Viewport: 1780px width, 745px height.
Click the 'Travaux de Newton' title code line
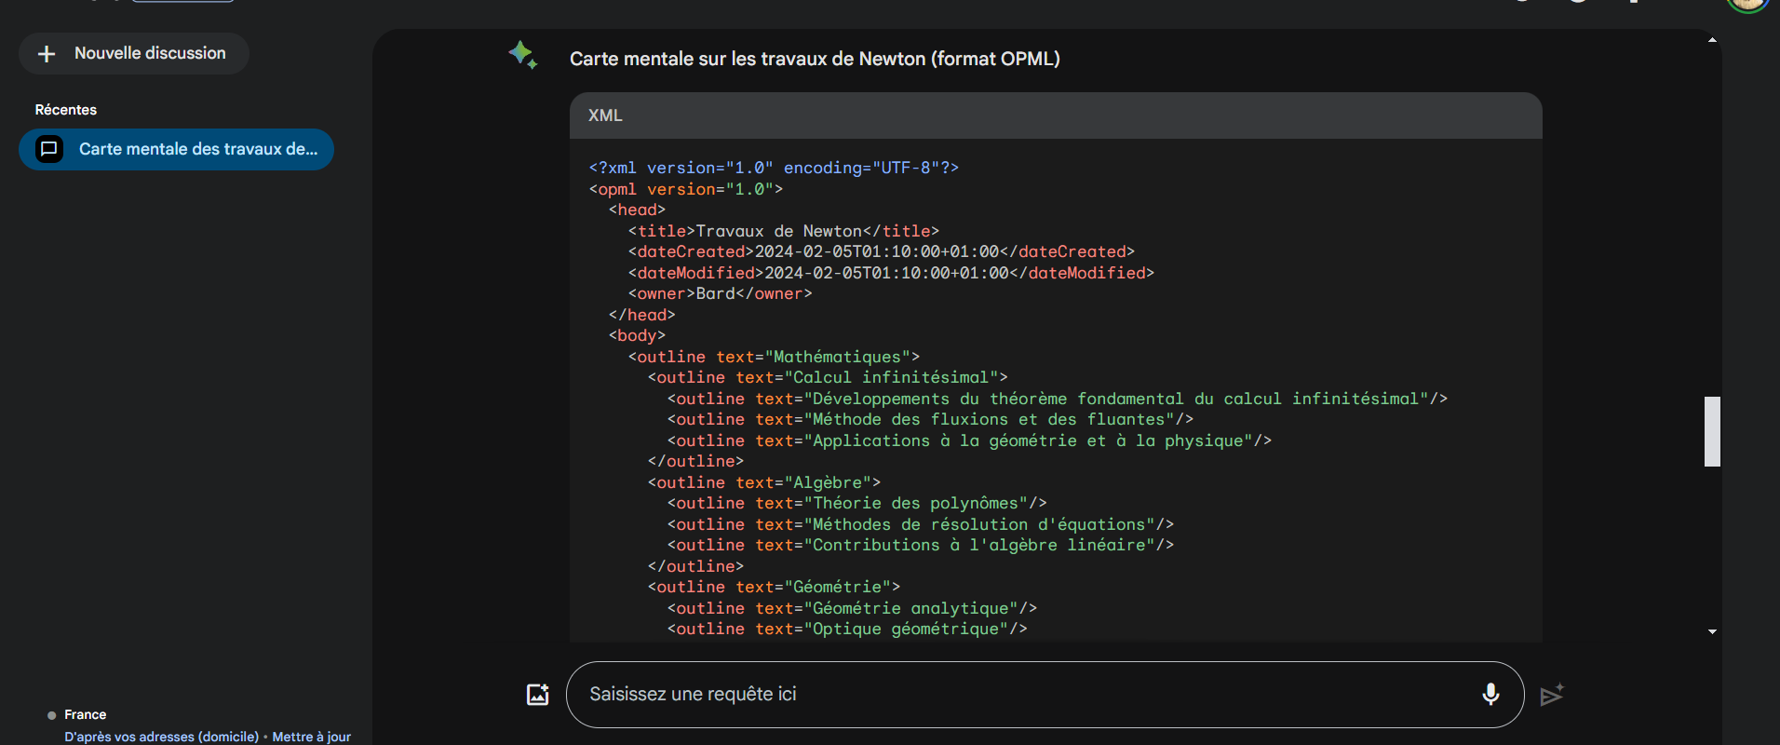783,231
